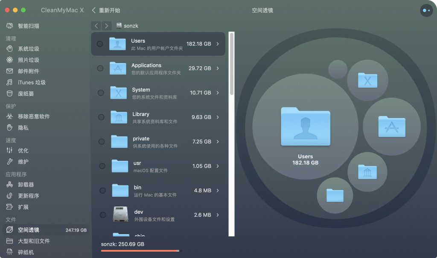The width and height of the screenshot is (437, 258).
Task: Click the 182.18 GB size in Users row
Action: tap(199, 44)
